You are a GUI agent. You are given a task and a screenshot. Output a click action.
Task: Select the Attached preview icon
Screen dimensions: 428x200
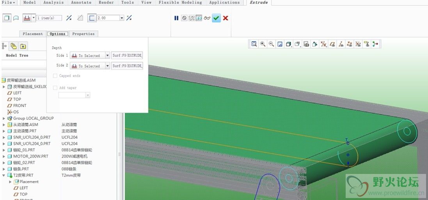199,18
